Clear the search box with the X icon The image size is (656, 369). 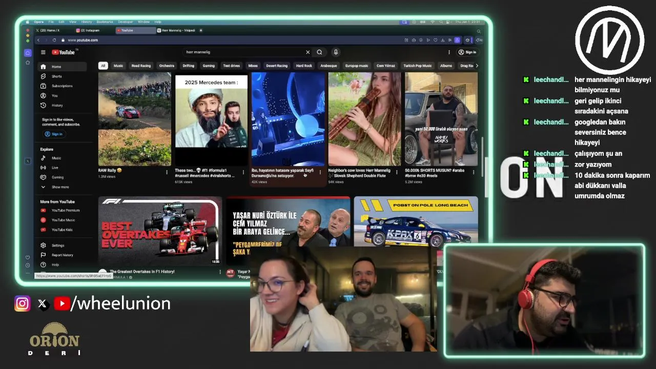(x=307, y=52)
